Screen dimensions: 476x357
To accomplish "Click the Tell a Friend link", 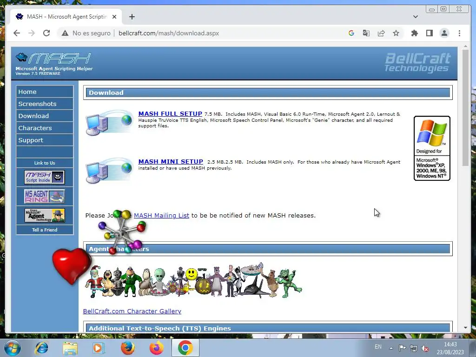I will 45,230.
